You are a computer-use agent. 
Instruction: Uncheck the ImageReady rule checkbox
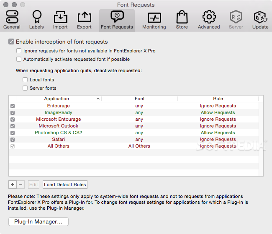[x=13, y=113]
